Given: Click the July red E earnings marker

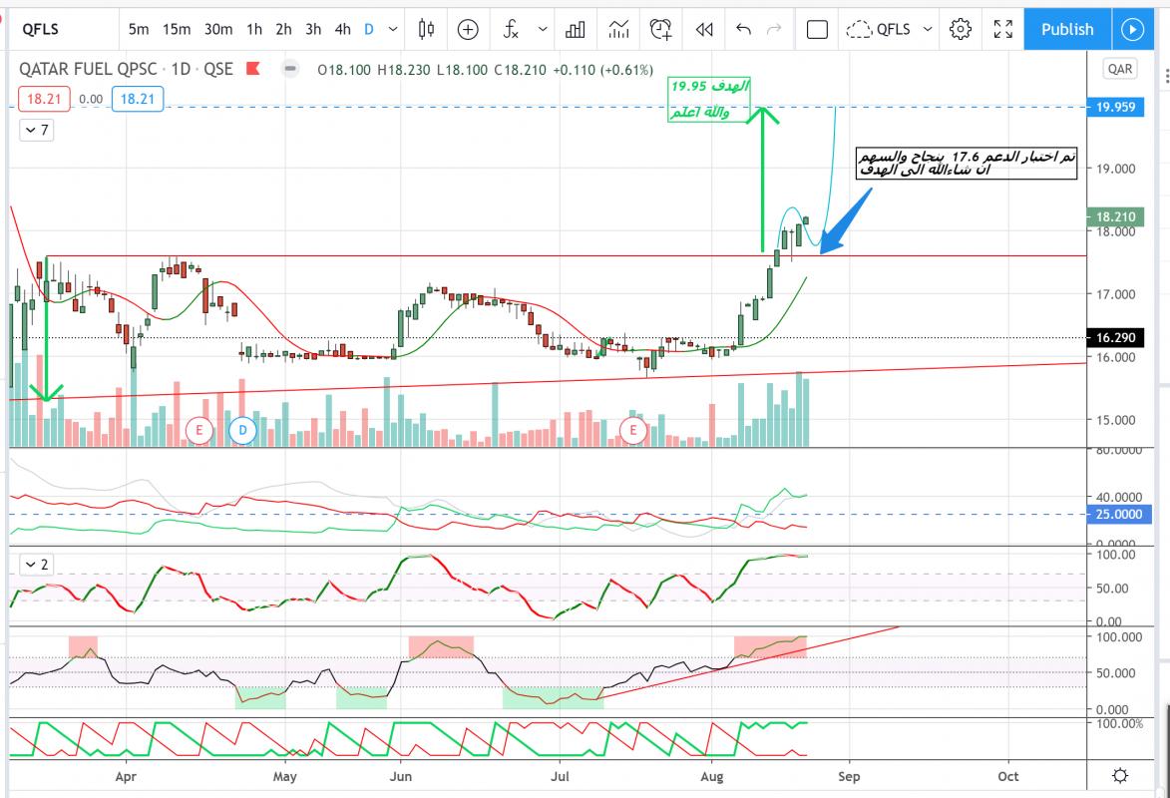Looking at the screenshot, I should (x=633, y=430).
